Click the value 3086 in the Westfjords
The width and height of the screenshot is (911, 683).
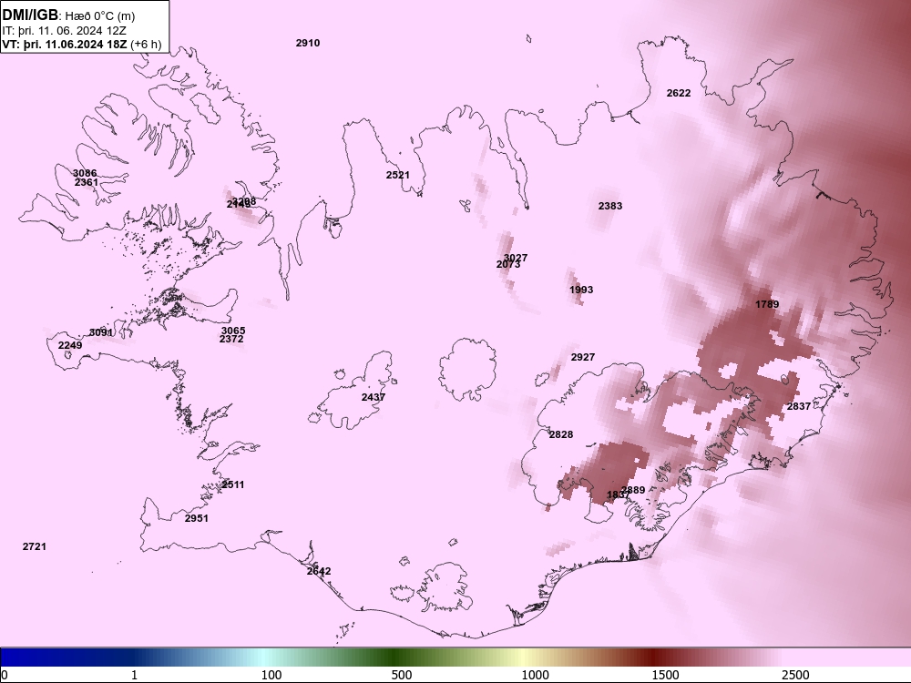[85, 173]
